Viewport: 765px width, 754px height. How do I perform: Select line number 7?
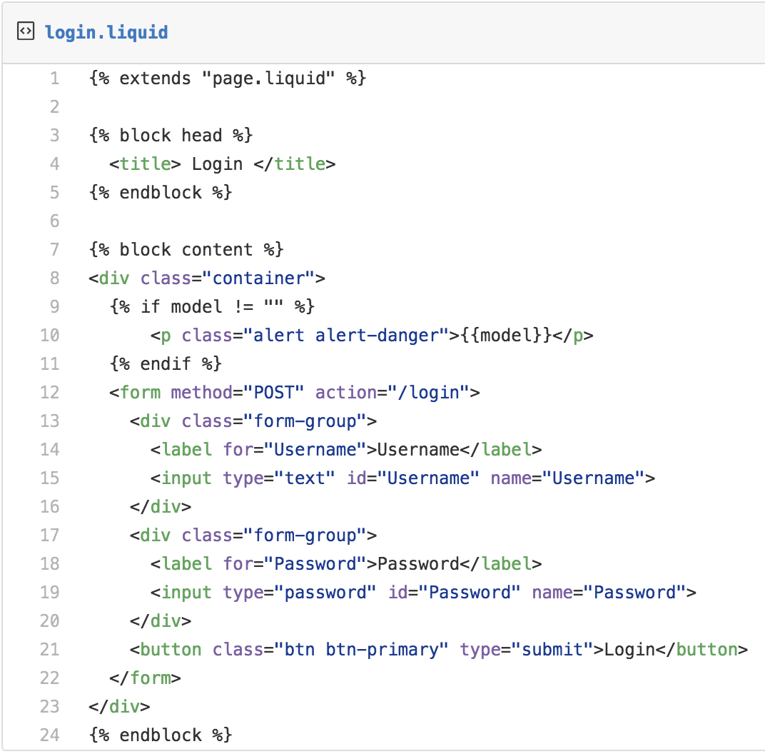pyautogui.click(x=54, y=249)
